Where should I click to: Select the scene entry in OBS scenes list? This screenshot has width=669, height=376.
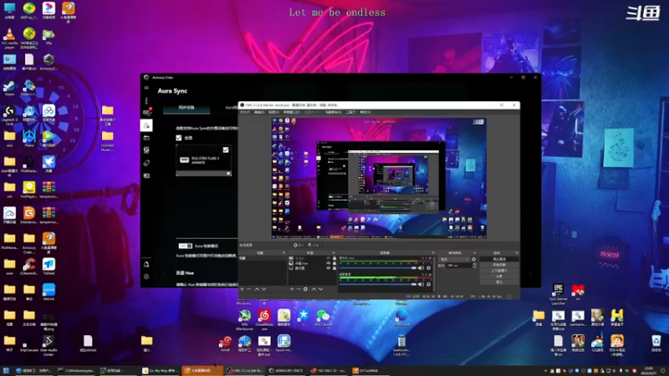point(263,258)
